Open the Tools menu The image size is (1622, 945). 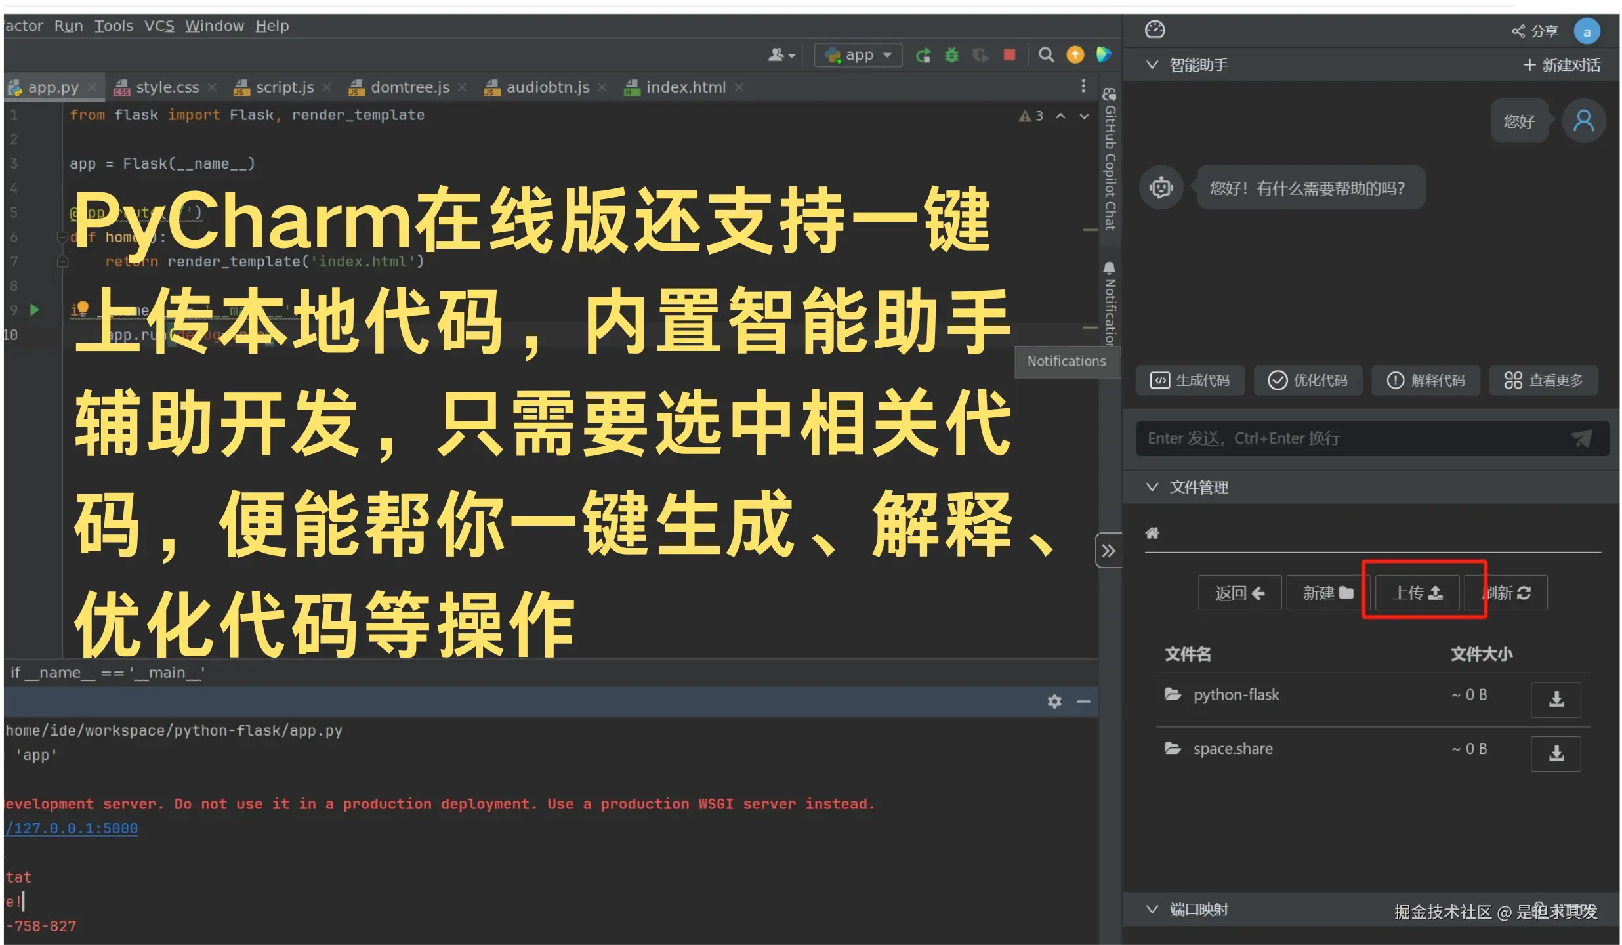[x=114, y=26]
